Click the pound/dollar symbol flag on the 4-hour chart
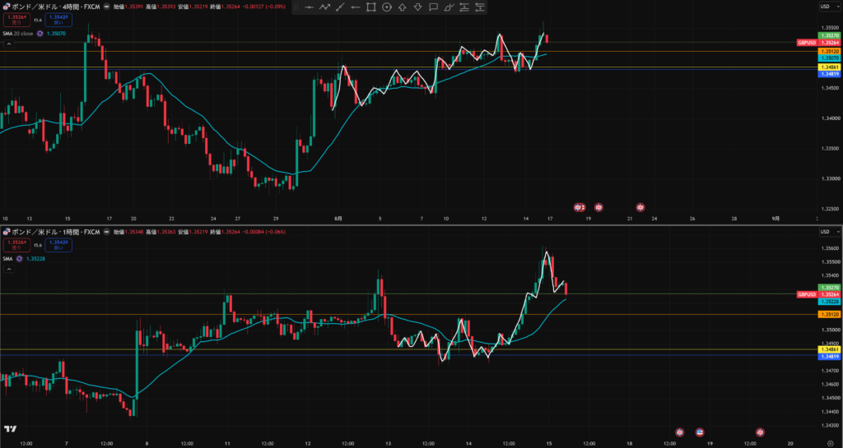Image resolution: width=843 pixels, height=448 pixels. tap(7, 7)
